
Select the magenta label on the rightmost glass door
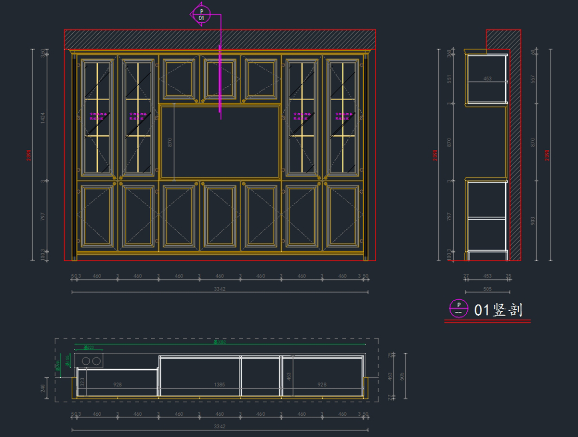(343, 116)
